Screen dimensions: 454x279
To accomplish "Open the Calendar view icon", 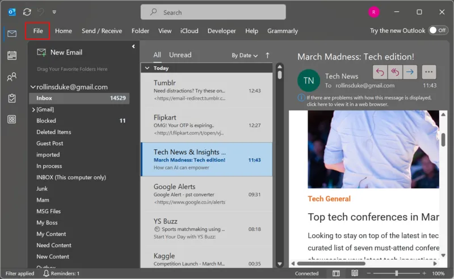I will point(11,56).
